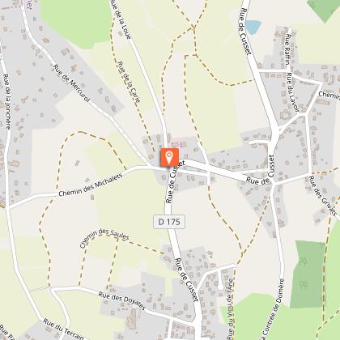Click the horizontal Rue de Cusset label east of pin
Viewport: 340px width, 340px height.
(260, 179)
